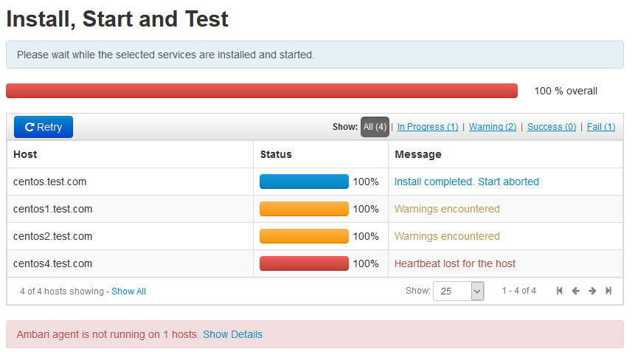Filter hosts by Warning (2)
This screenshot has height=352, width=635.
point(493,127)
